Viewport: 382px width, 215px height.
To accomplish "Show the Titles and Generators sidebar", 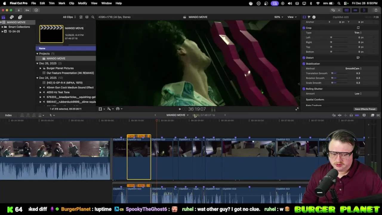I will [20, 17].
